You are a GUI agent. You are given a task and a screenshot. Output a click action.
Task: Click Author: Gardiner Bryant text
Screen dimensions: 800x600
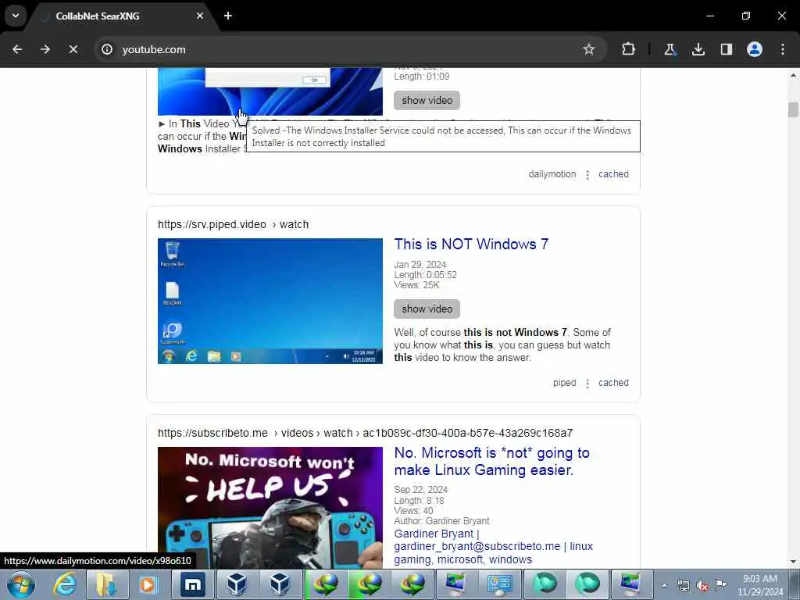(x=441, y=521)
